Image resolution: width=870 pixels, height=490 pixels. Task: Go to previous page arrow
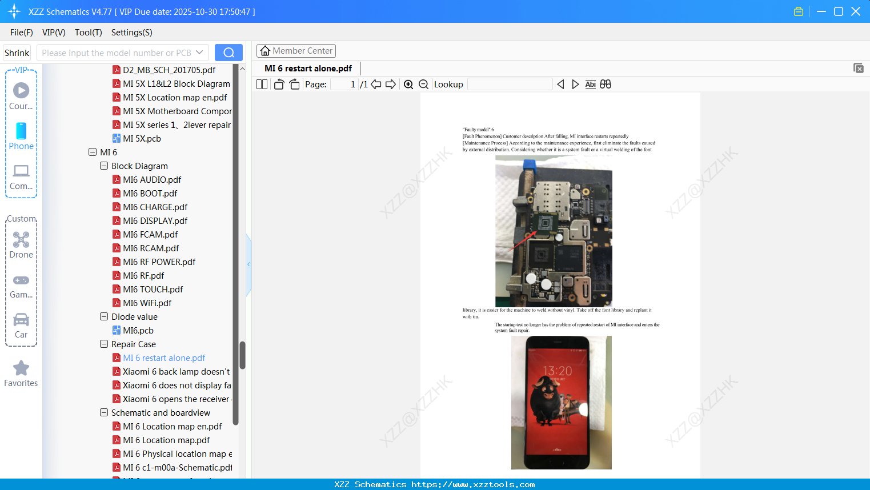[376, 85]
